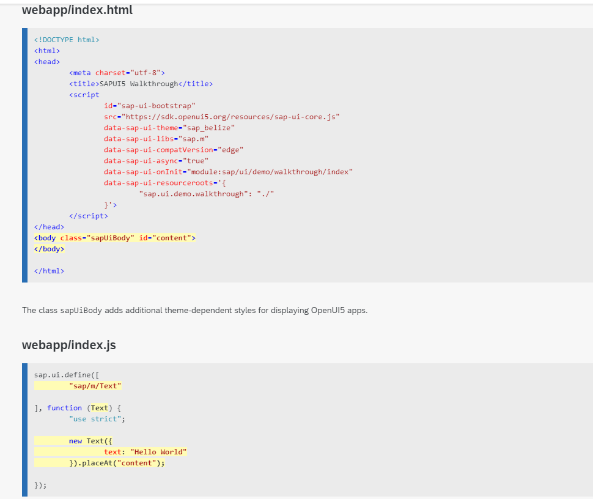The image size is (593, 499).
Task: Click the DOCTYPE html declaration line
Action: [x=67, y=40]
